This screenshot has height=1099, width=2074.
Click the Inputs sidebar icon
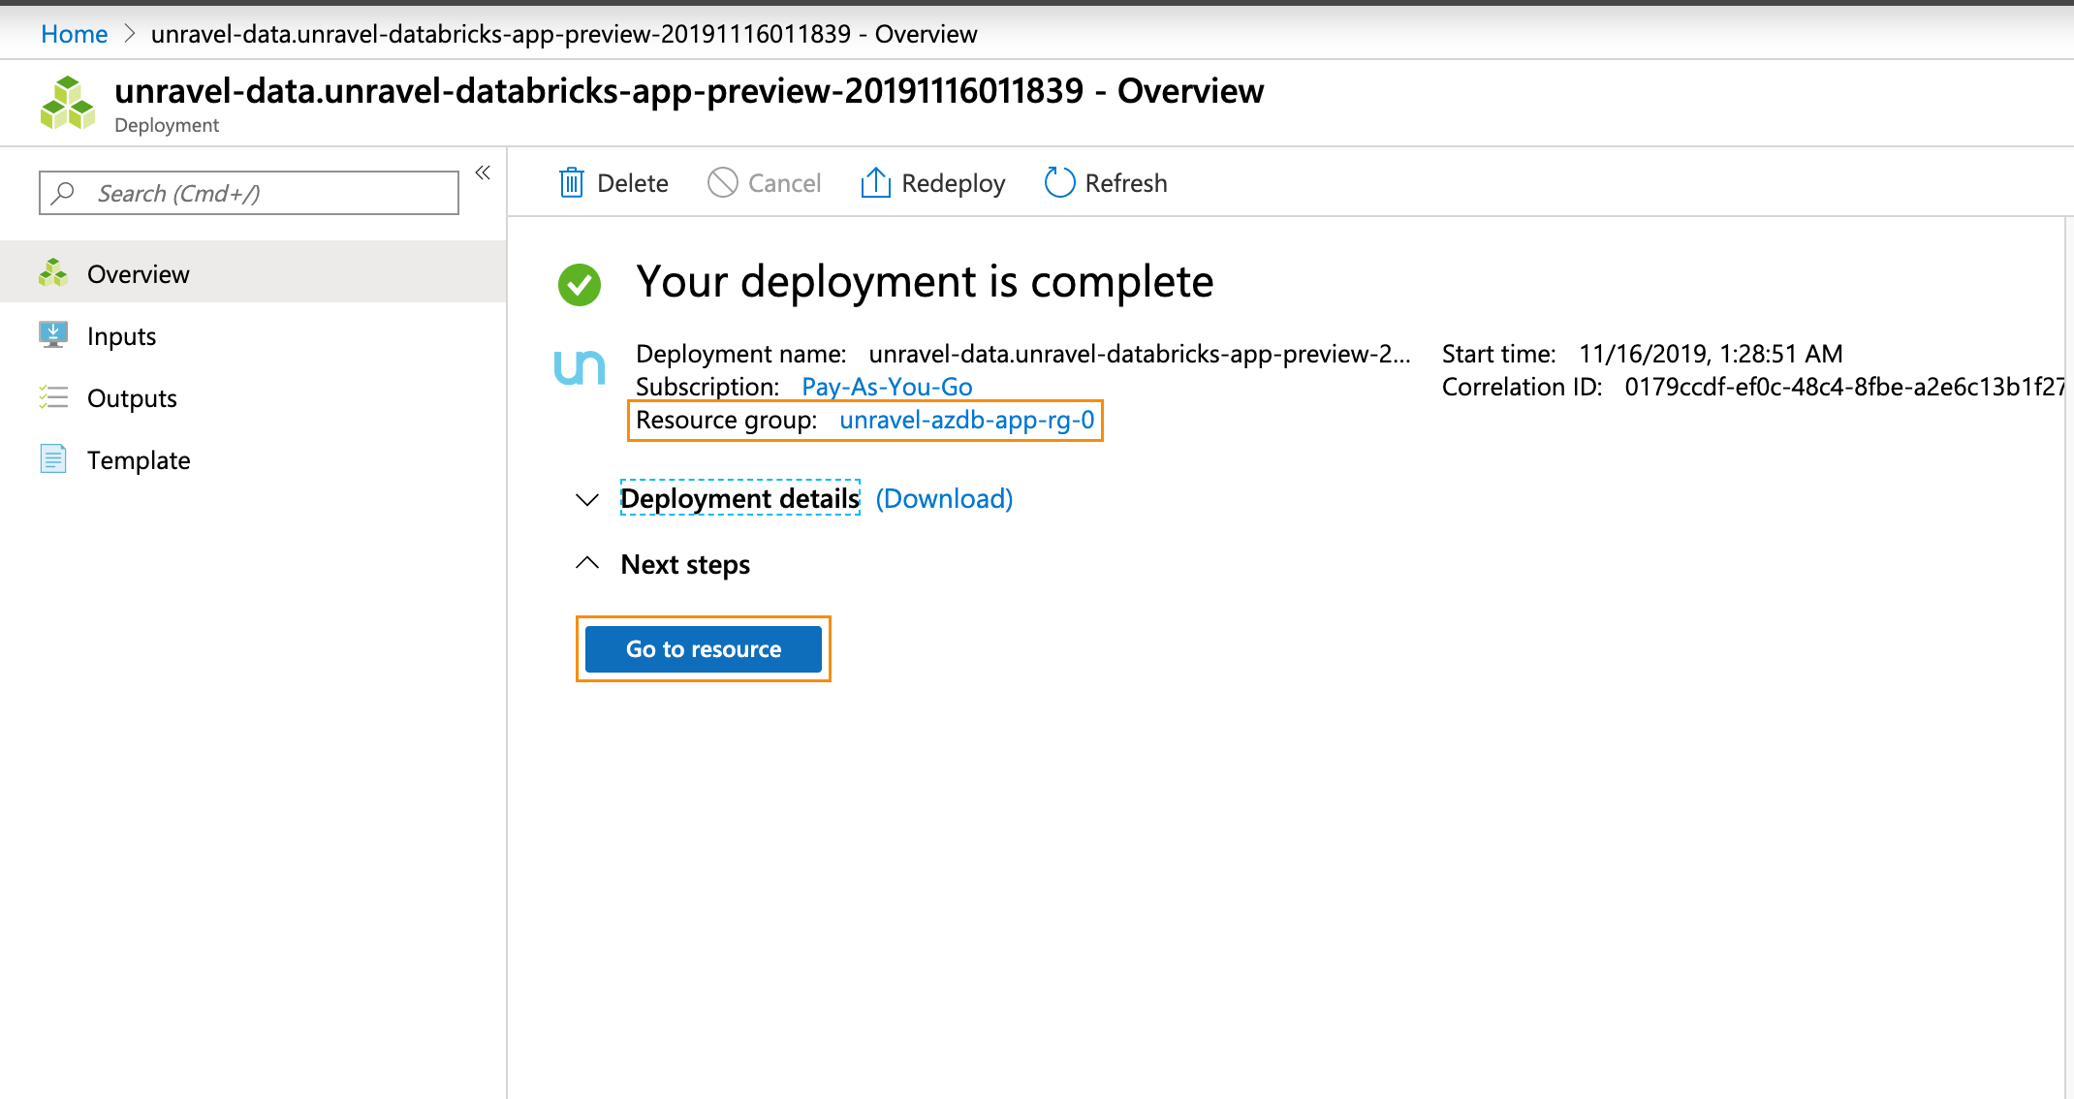coord(53,334)
